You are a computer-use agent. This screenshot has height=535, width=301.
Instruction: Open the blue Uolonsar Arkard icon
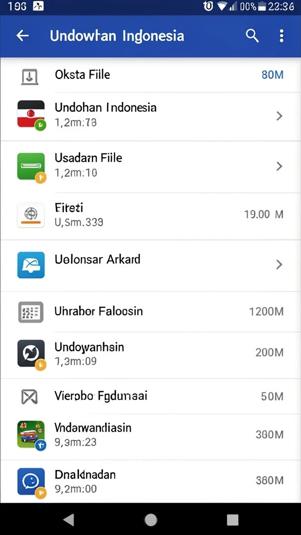[x=31, y=265]
